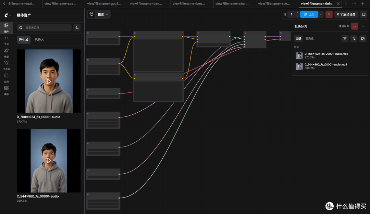Show 已完成 completed tasks in queue
The width and height of the screenshot is (370, 214).
tap(309, 39)
